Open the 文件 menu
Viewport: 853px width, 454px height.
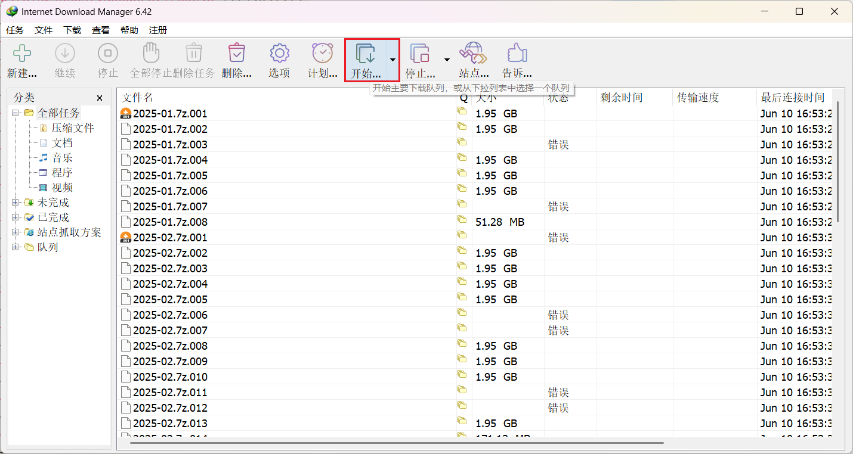click(44, 30)
